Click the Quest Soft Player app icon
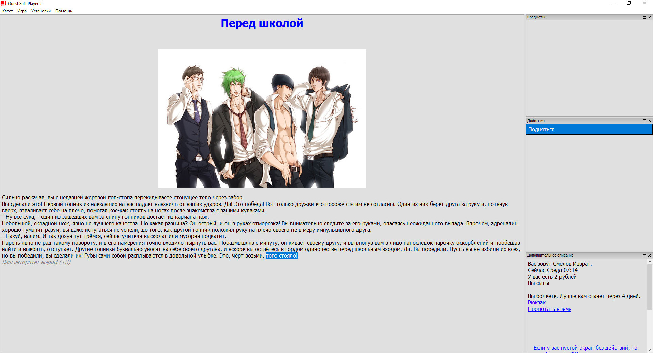The height and width of the screenshot is (353, 653). tap(3, 3)
